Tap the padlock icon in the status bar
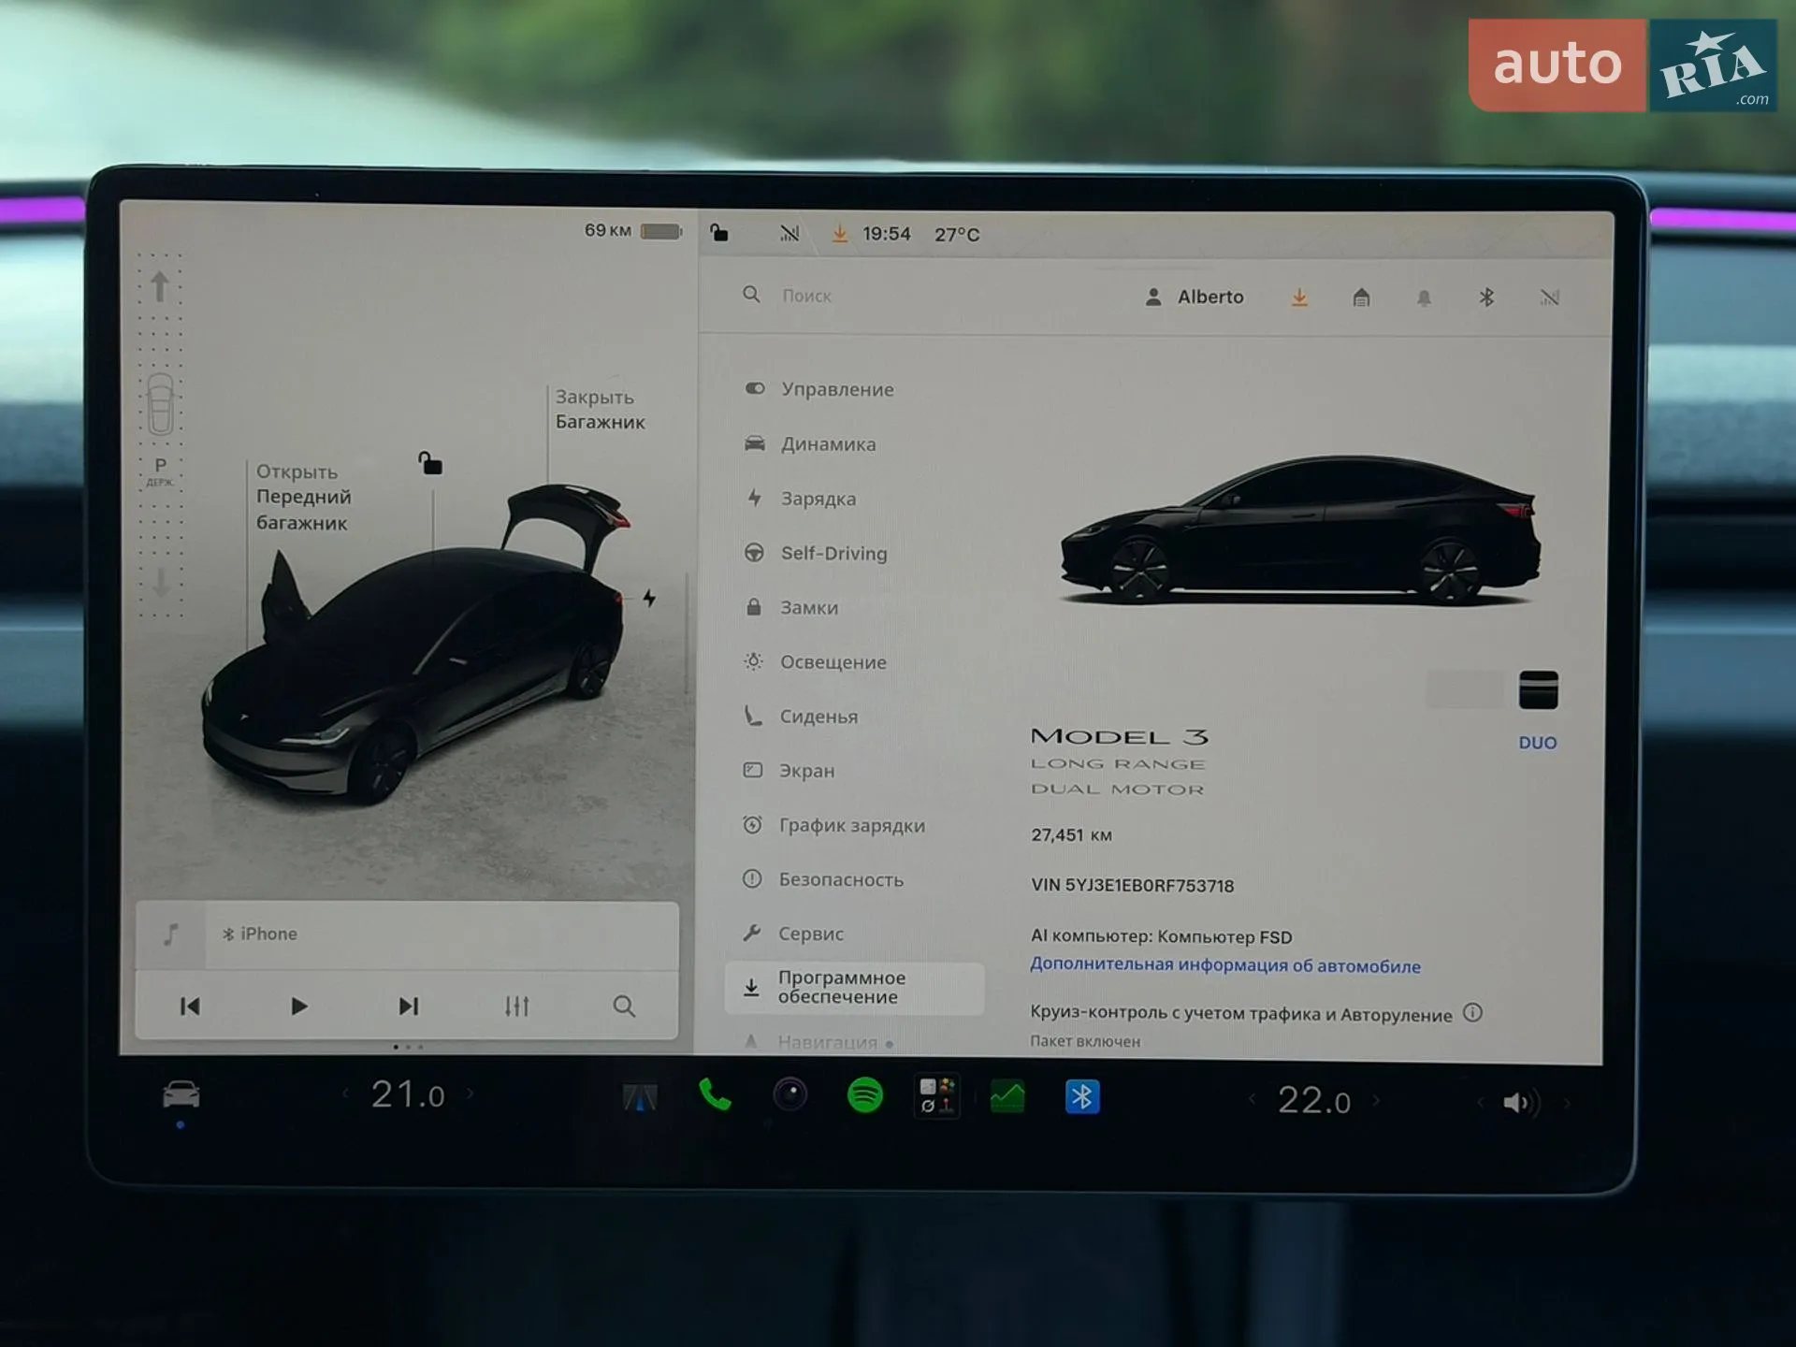The width and height of the screenshot is (1796, 1347). coord(718,232)
